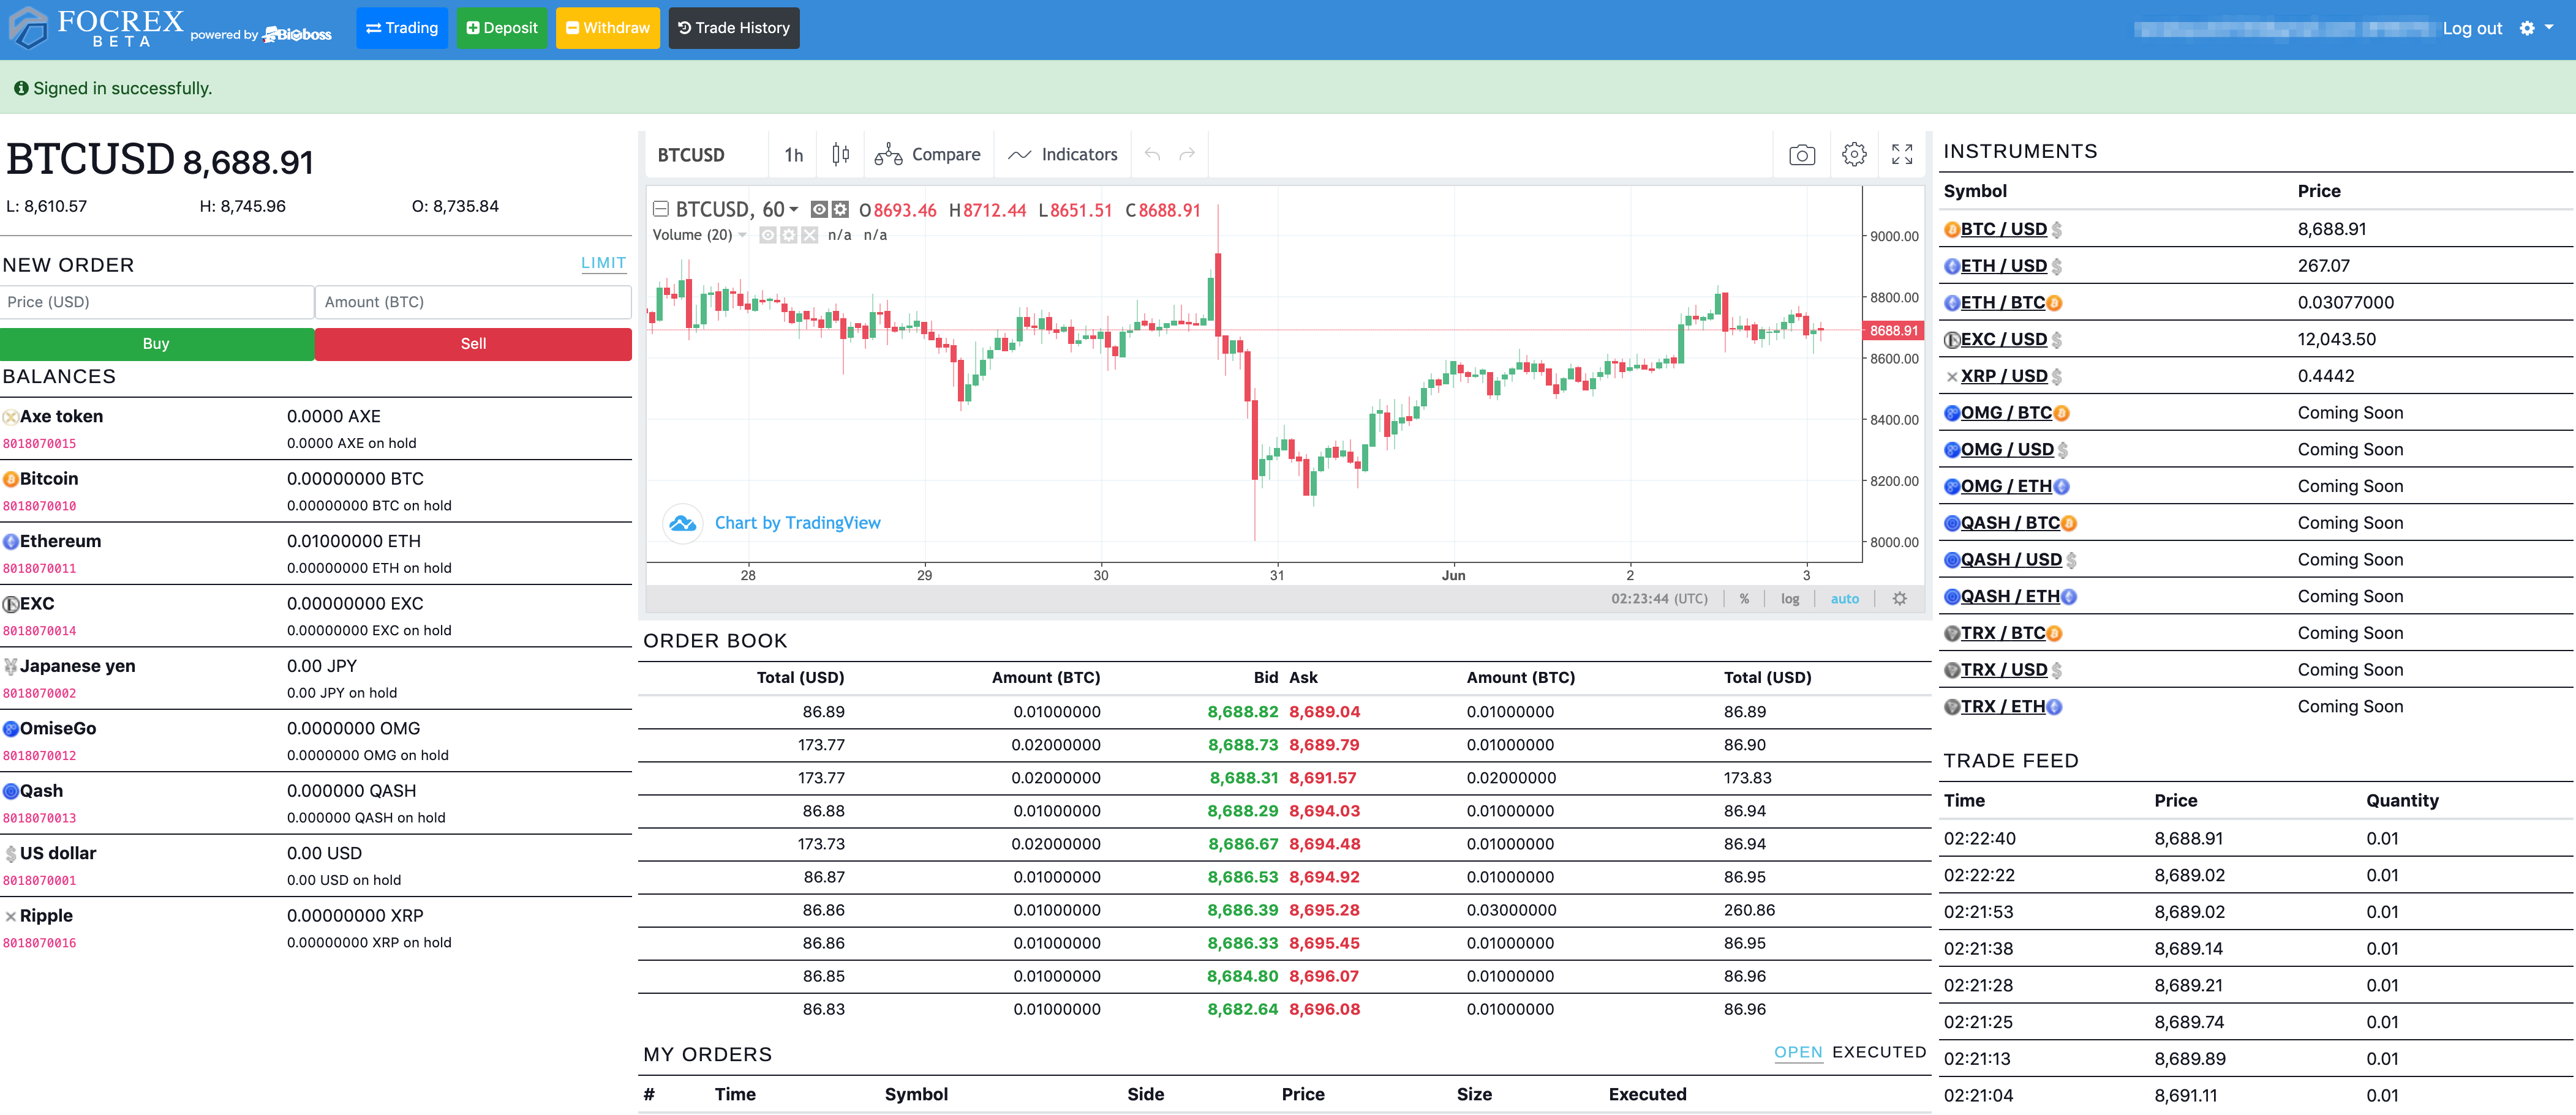
Task: Open chart bottom-bar settings gear
Action: tap(1899, 599)
